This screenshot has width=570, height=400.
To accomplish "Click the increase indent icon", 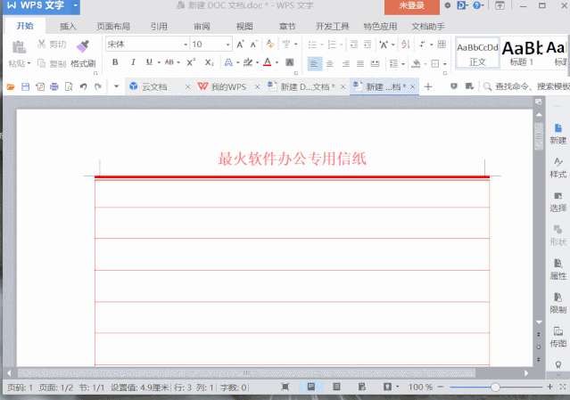I will tap(368, 45).
